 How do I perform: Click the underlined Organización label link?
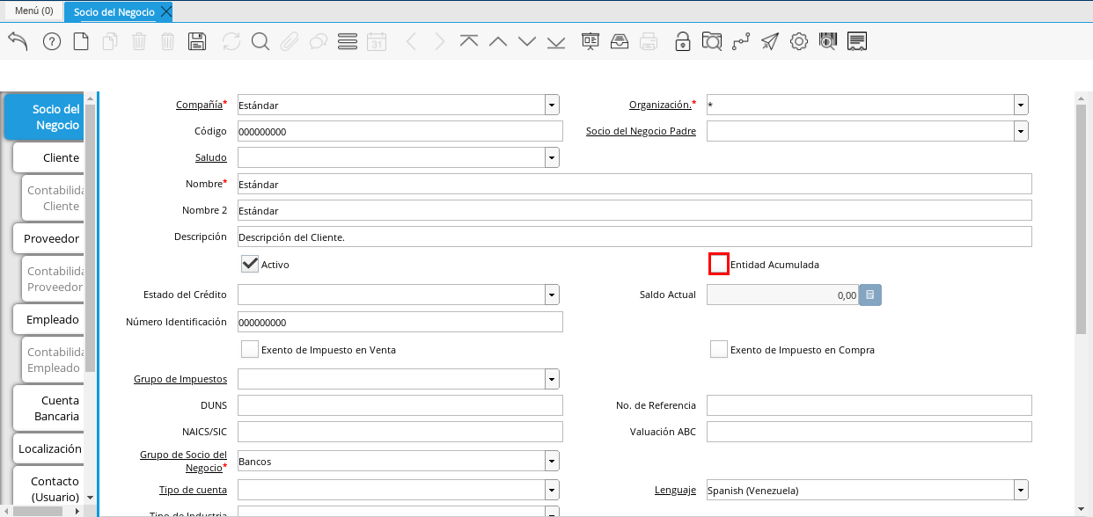tap(659, 105)
